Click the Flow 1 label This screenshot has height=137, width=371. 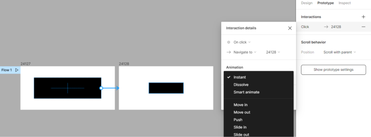[7, 70]
